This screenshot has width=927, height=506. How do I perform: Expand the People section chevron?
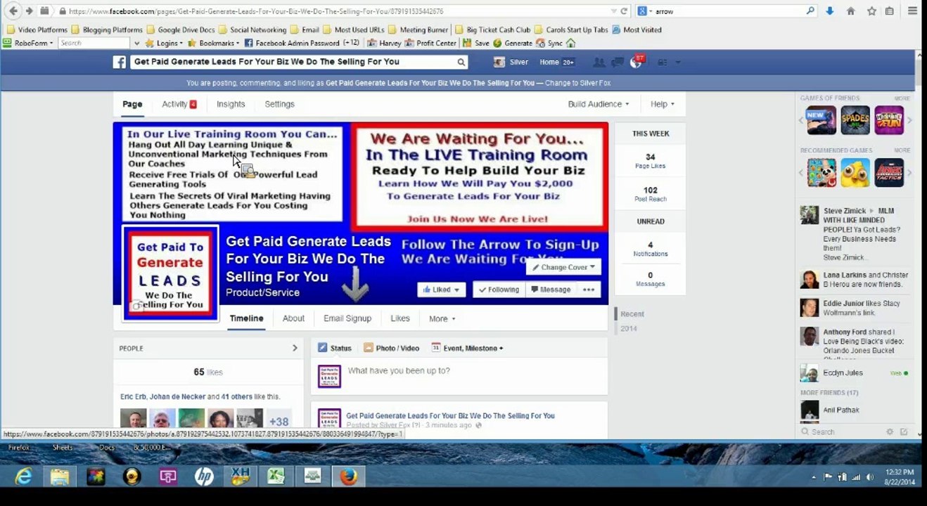295,348
